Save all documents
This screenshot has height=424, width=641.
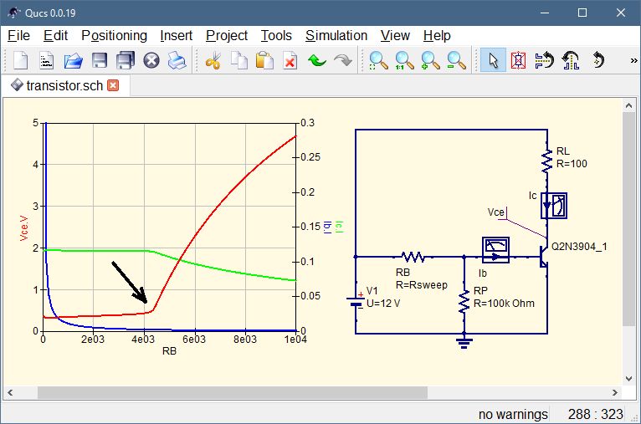pos(125,61)
